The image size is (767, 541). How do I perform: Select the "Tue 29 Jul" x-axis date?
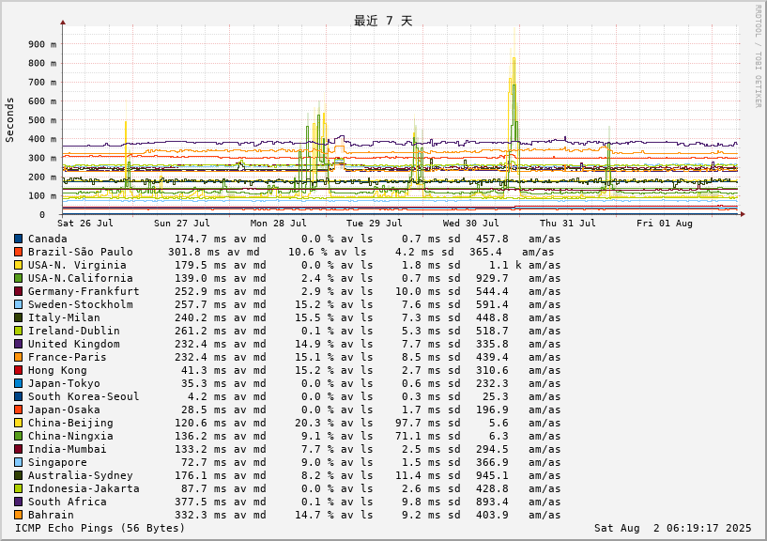click(x=375, y=224)
